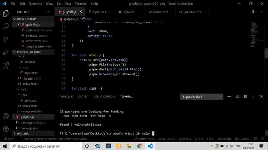The height and width of the screenshot is (150, 268).
Task: Open the Explorer view in activity bar
Action: 5,13
